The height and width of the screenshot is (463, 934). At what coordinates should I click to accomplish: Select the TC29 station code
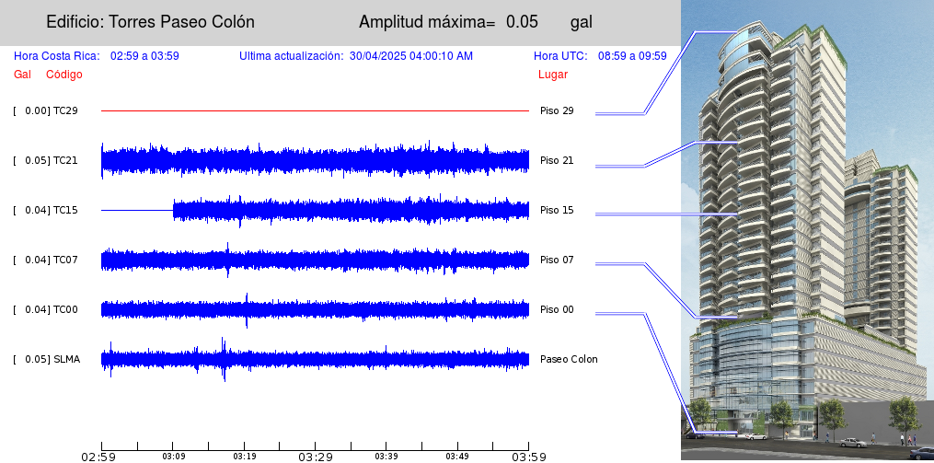(x=65, y=110)
